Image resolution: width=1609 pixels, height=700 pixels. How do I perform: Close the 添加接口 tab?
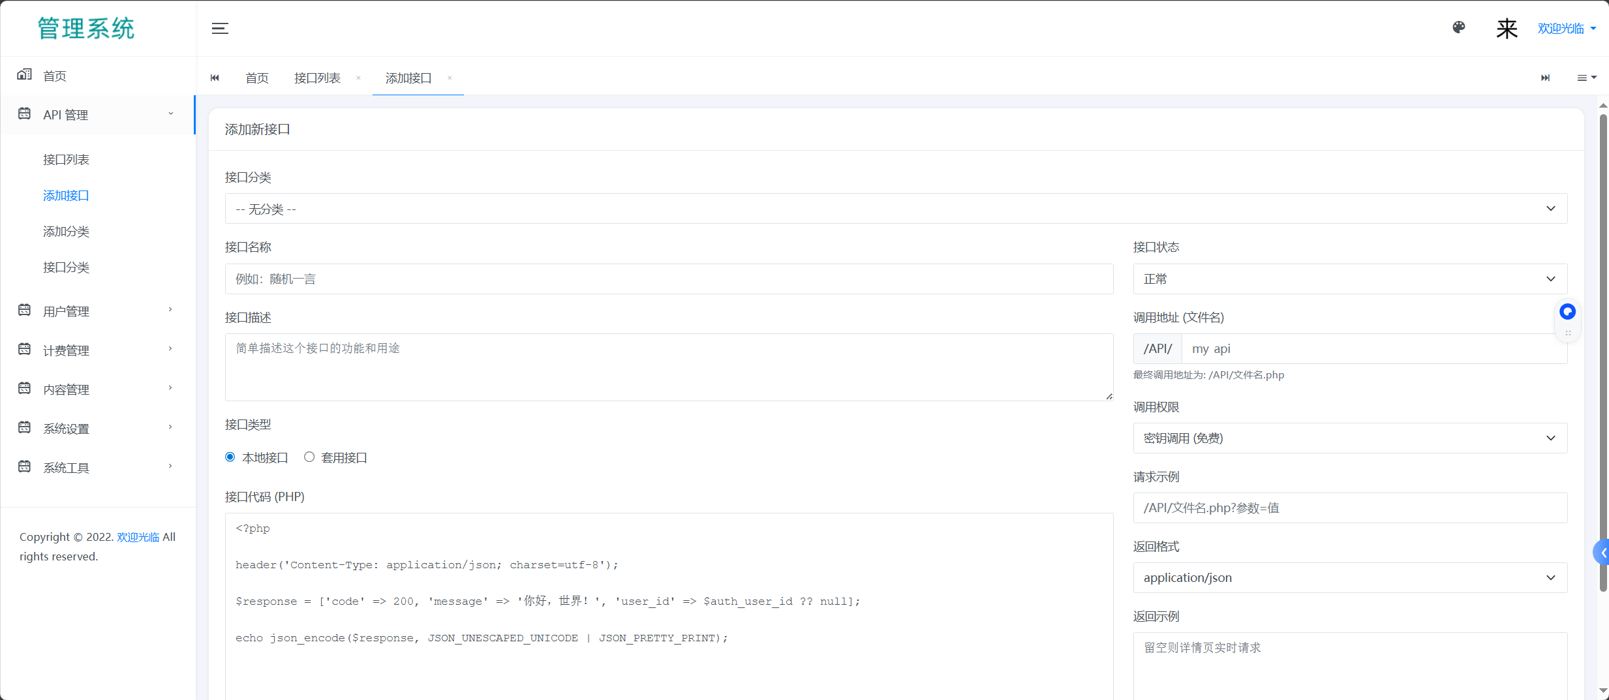point(450,78)
